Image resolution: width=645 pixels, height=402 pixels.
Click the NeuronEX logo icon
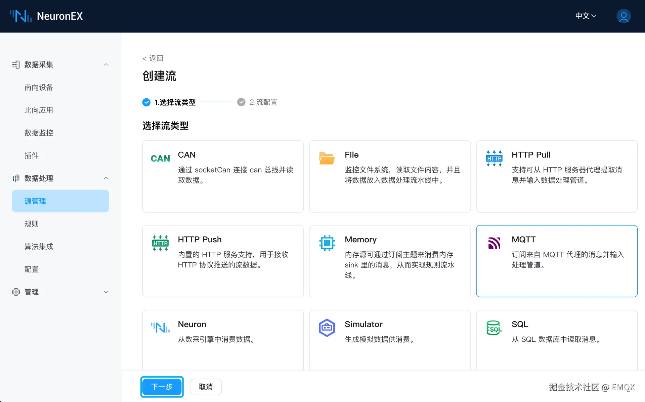point(20,16)
